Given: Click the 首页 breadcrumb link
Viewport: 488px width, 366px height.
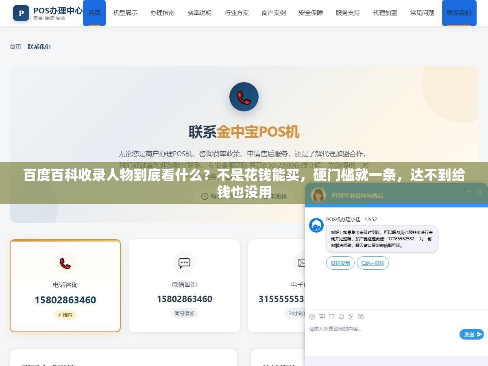Looking at the screenshot, I should (x=15, y=47).
